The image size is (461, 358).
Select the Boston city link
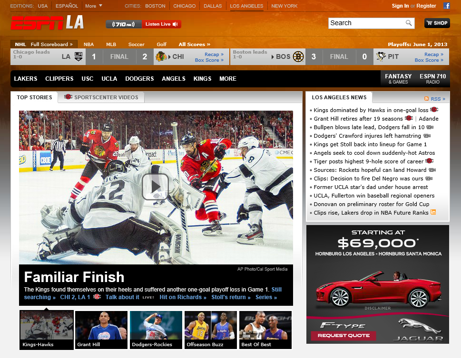coord(155,6)
